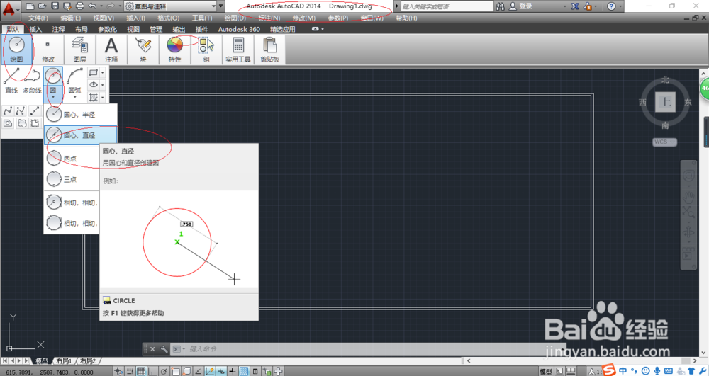Click the 实用工具 calculator button

pyautogui.click(x=238, y=49)
